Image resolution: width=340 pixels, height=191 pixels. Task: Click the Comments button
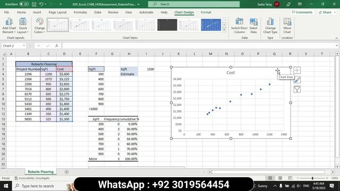(302, 12)
